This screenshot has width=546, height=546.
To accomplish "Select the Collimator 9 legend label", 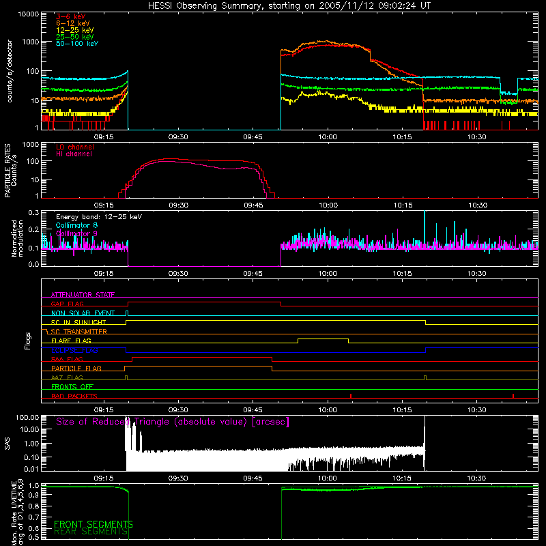I will (76, 233).
